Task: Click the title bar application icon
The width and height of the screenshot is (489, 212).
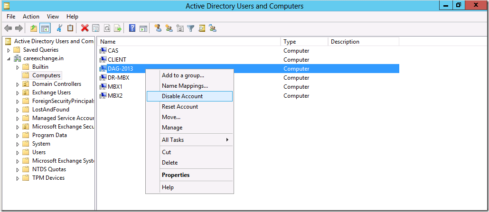Action: (x=6, y=5)
